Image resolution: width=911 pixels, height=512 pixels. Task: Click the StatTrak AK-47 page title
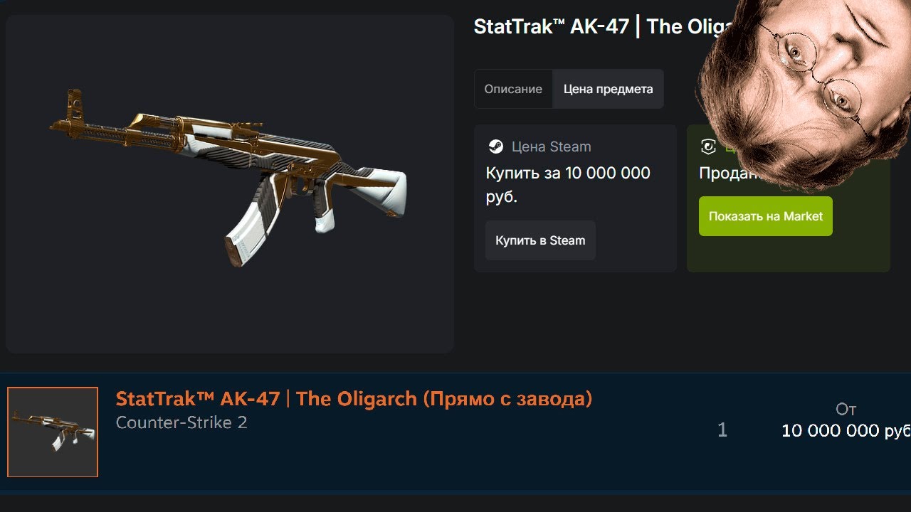[604, 27]
